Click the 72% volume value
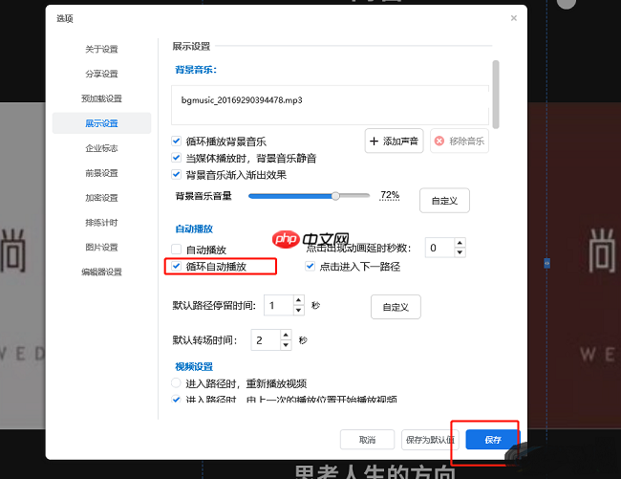 pos(390,195)
